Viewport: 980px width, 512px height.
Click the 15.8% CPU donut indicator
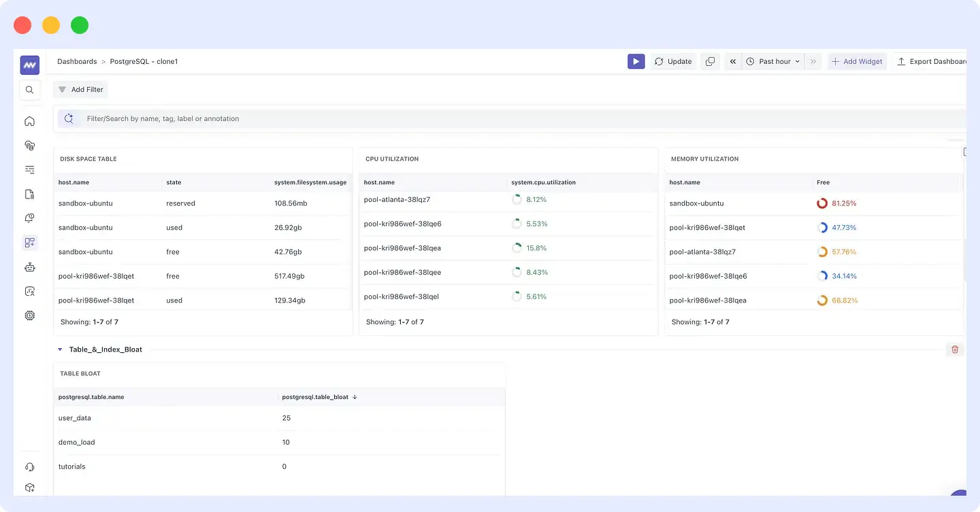pyautogui.click(x=517, y=248)
